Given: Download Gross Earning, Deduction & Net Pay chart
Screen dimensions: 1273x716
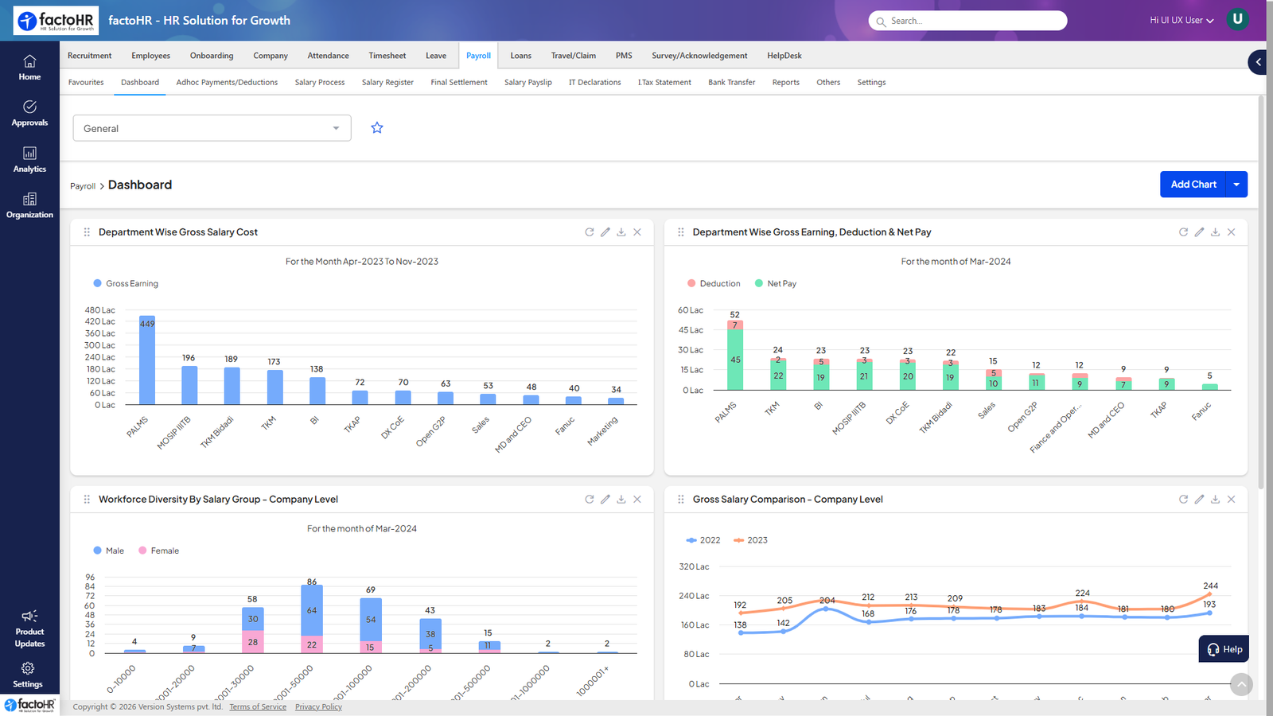Looking at the screenshot, I should tap(1215, 232).
